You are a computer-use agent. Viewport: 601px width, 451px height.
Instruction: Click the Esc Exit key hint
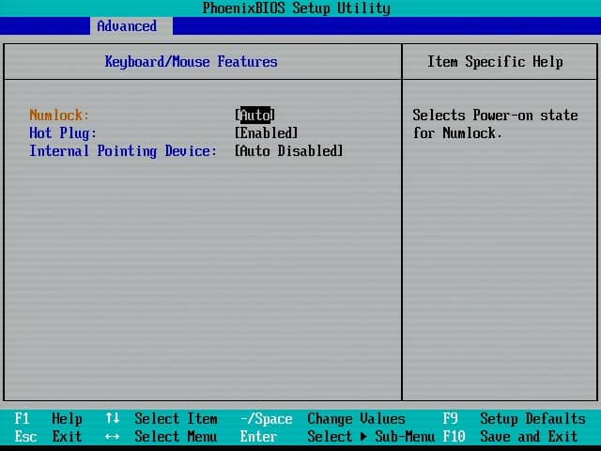pyautogui.click(x=48, y=436)
